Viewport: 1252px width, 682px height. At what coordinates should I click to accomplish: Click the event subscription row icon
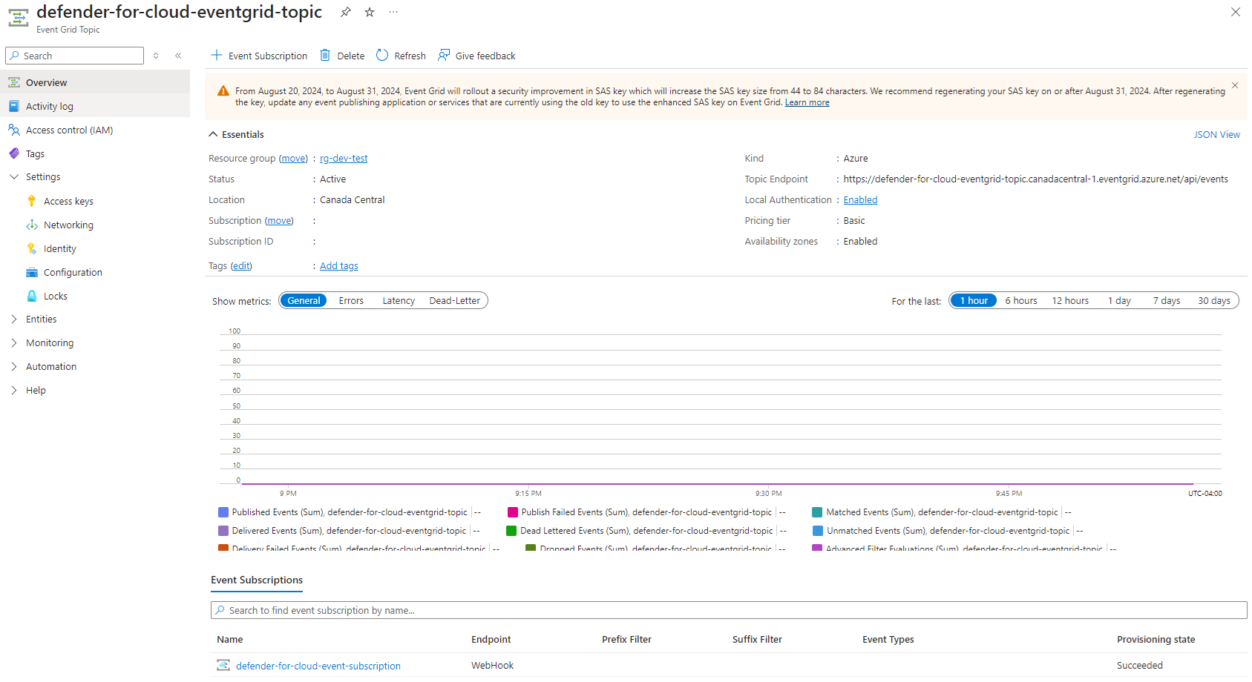point(223,665)
